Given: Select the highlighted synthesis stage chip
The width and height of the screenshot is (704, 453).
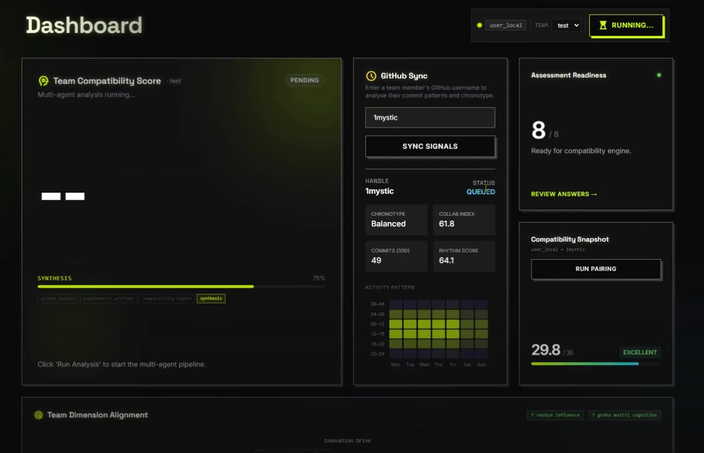Looking at the screenshot, I should [x=211, y=298].
